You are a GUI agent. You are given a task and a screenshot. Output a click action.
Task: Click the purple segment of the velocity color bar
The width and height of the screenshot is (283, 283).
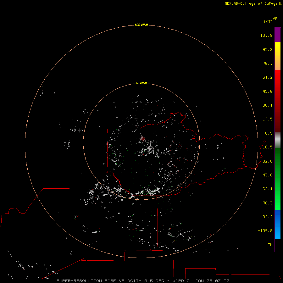click(x=278, y=35)
